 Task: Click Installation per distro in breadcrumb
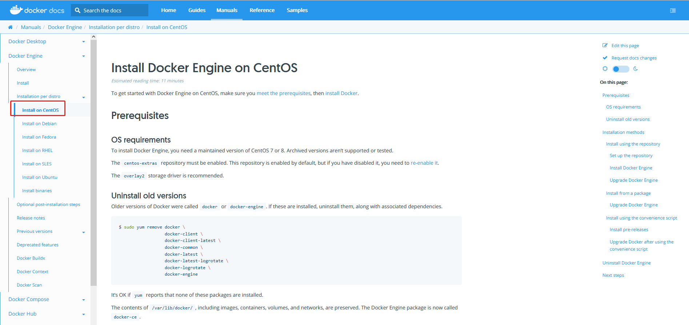coord(114,27)
